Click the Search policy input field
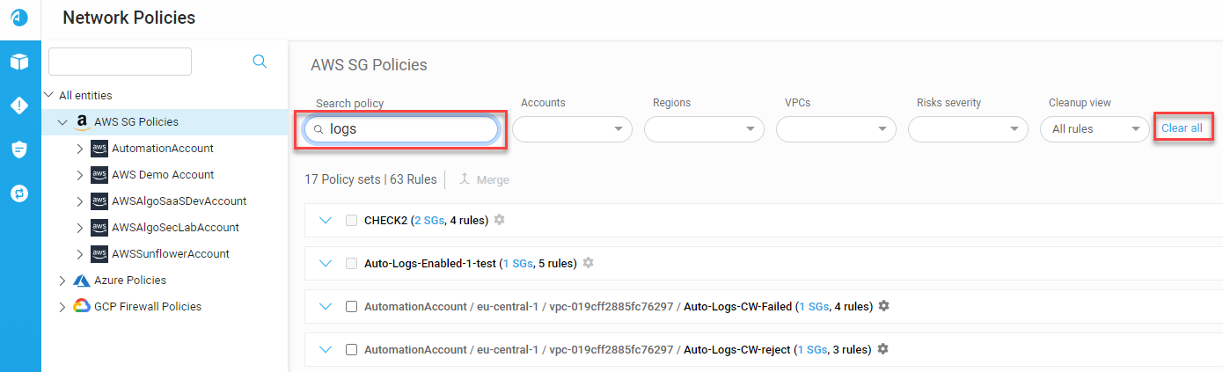 401,129
